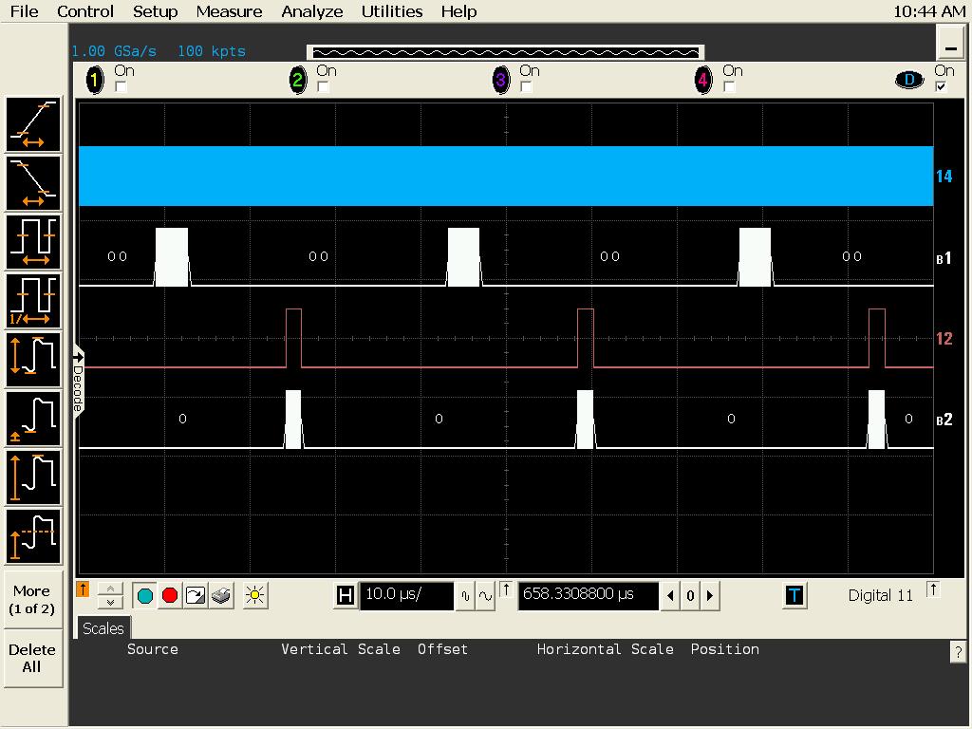Click the green Run acquisition button
The image size is (972, 729).
(144, 596)
